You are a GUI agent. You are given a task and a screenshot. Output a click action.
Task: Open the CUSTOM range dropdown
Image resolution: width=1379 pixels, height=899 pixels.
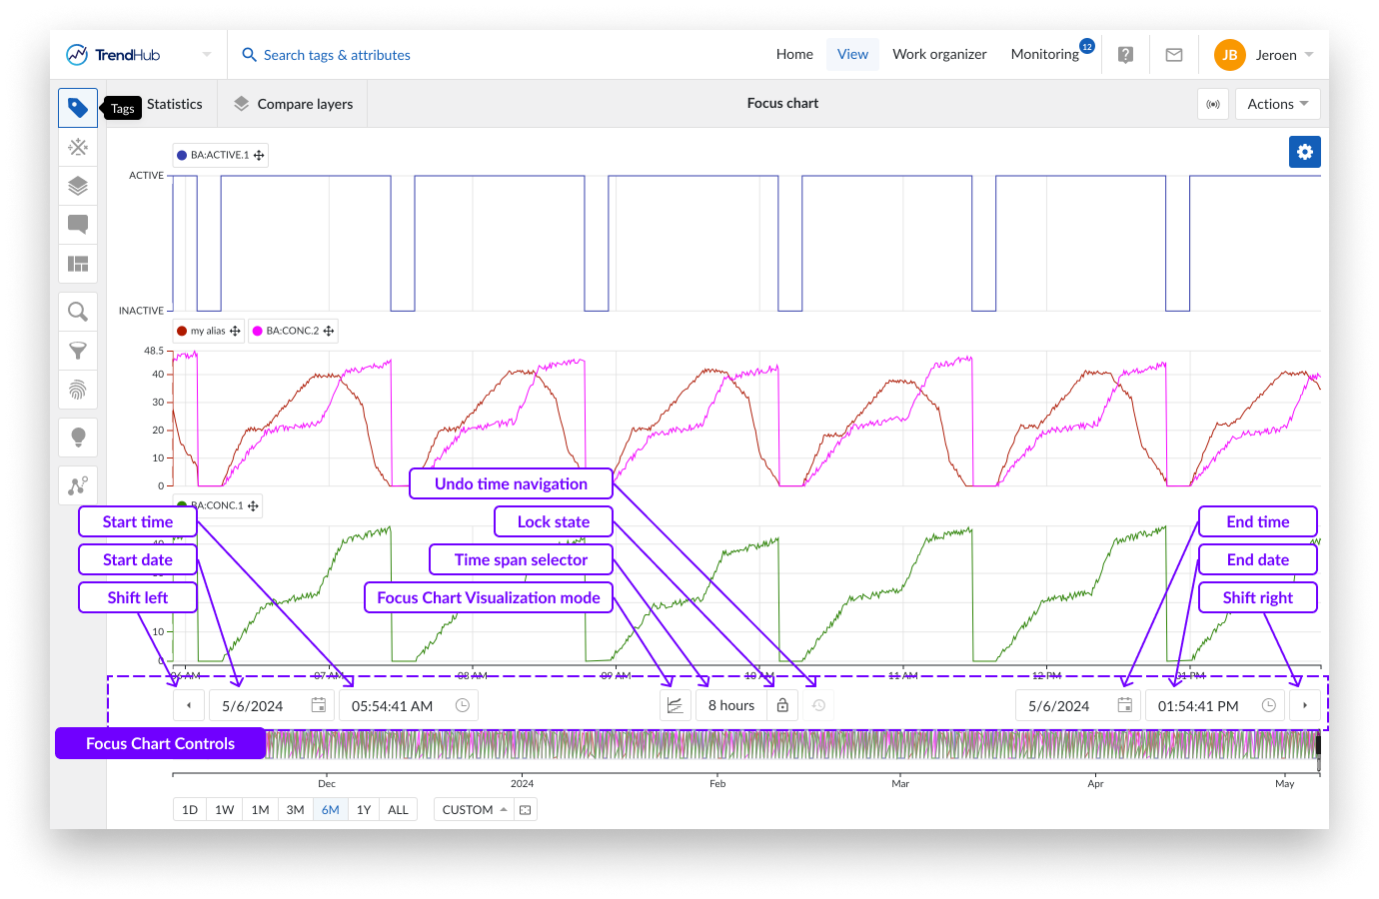(474, 809)
